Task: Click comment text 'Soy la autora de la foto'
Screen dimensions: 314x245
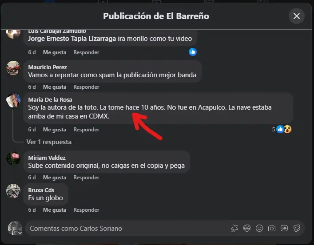Action: pyautogui.click(x=63, y=107)
